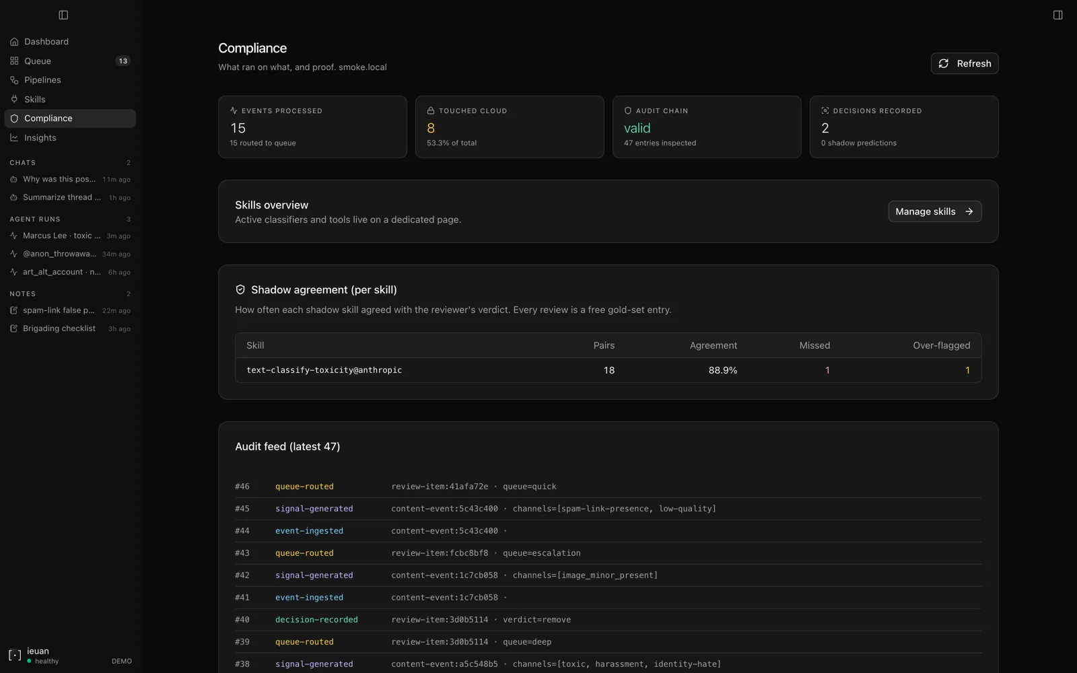Navigate to Skills page
Viewport: 1077px width, 673px height.
coord(70,100)
